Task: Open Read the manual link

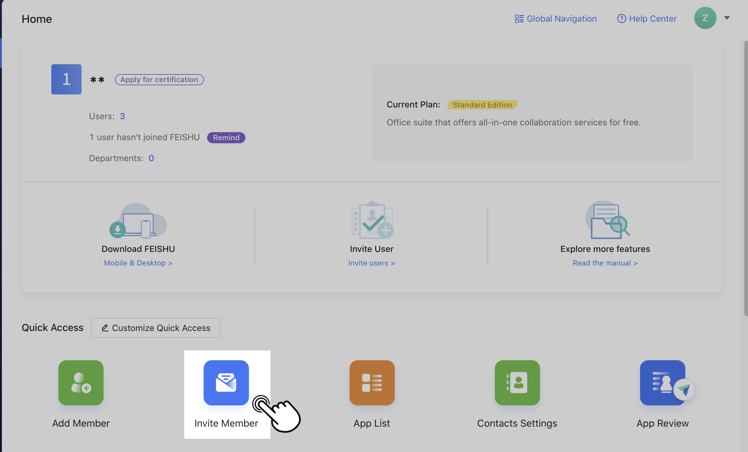Action: pos(605,263)
